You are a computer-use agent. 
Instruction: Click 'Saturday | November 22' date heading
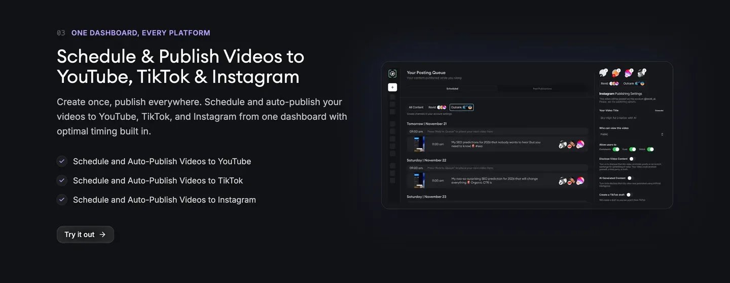tap(426, 160)
